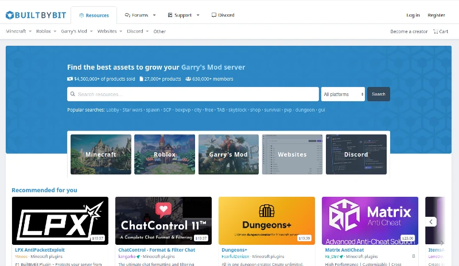
Task: Open the Forums menu item
Action: point(137,15)
